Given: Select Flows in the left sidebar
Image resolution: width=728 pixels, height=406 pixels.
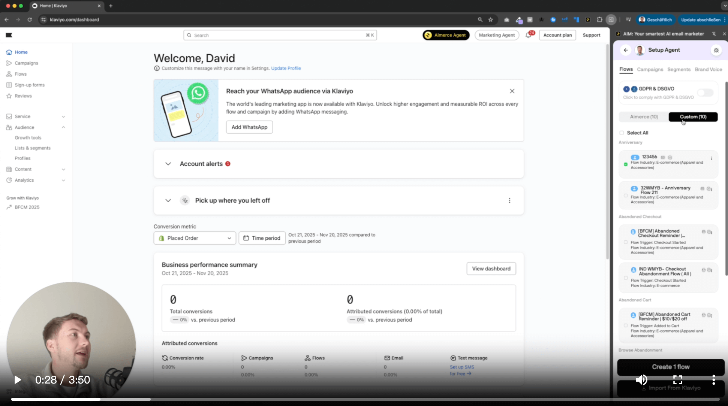Looking at the screenshot, I should click(x=20, y=74).
